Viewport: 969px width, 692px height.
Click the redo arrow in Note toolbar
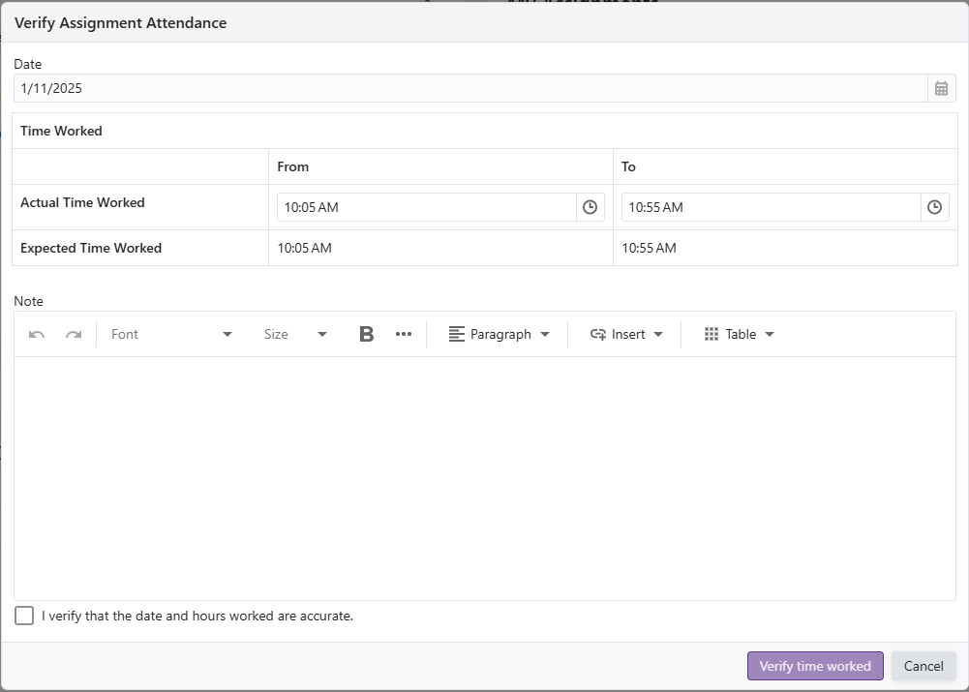coord(74,334)
